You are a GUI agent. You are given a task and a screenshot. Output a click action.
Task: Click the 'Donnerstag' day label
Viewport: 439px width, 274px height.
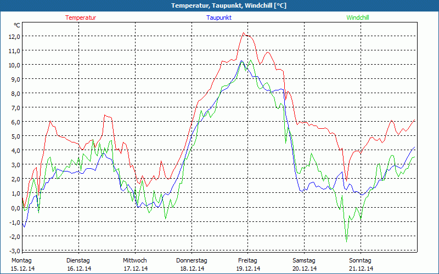click(192, 260)
